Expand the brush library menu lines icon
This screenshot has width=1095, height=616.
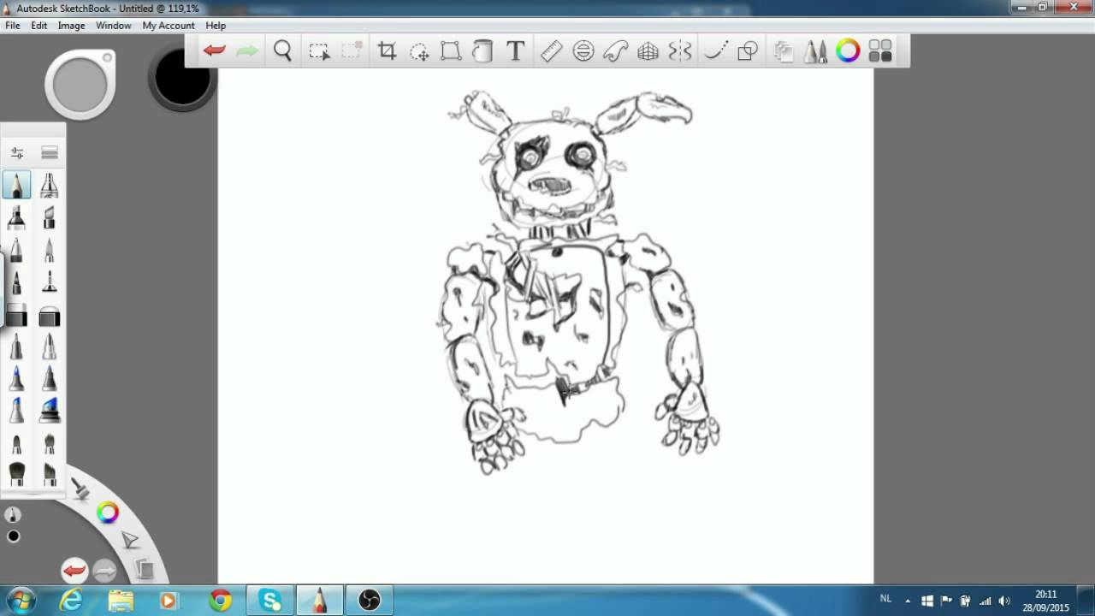click(x=49, y=151)
